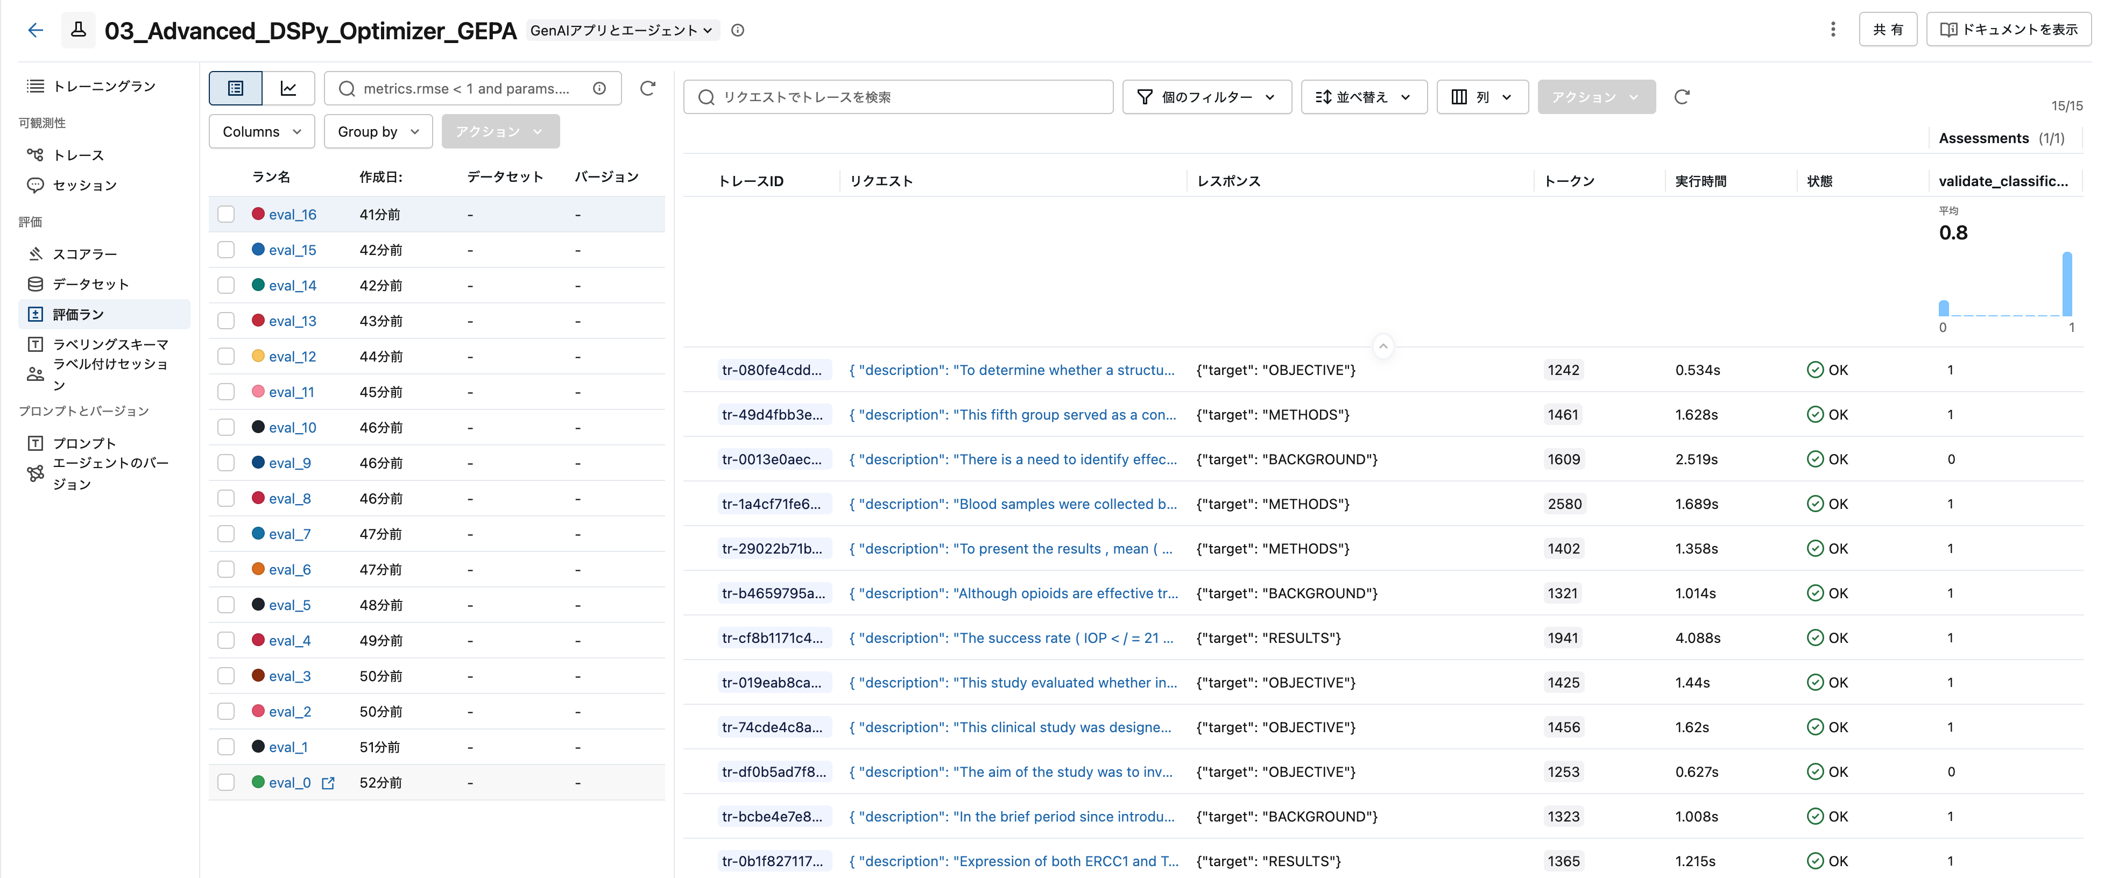
Task: Click the info icon next to the experiment name
Action: 738,30
